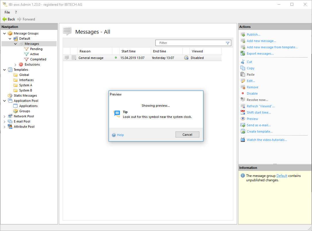Open the ? help menu
The image size is (312, 231).
coord(16,12)
